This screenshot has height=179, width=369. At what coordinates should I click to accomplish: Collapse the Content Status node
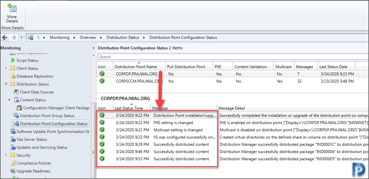[x=9, y=100]
